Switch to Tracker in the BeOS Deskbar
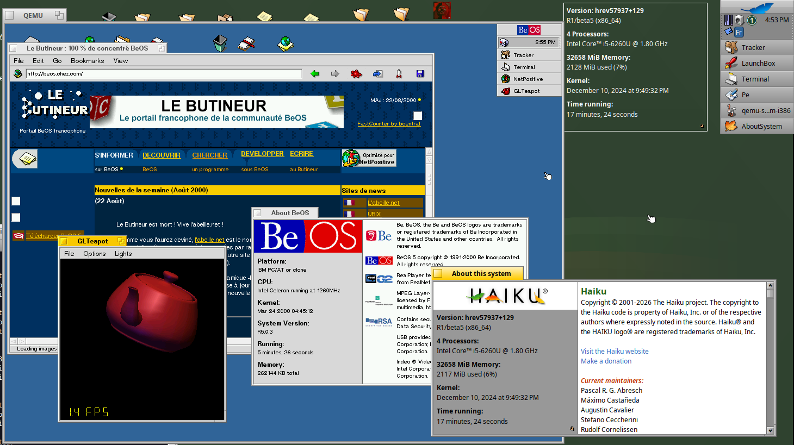Image resolution: width=794 pixels, height=445 pixels. [529, 55]
